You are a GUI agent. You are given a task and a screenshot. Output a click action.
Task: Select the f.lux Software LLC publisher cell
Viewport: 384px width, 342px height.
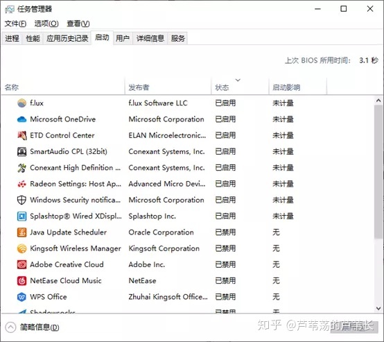[158, 103]
